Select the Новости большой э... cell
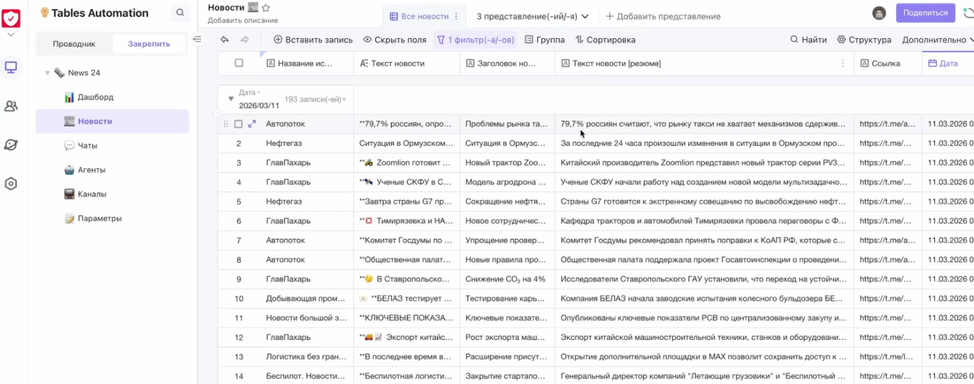The image size is (974, 384). 307,318
